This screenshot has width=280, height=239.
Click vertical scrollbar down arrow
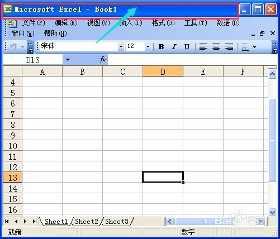[x=272, y=212]
